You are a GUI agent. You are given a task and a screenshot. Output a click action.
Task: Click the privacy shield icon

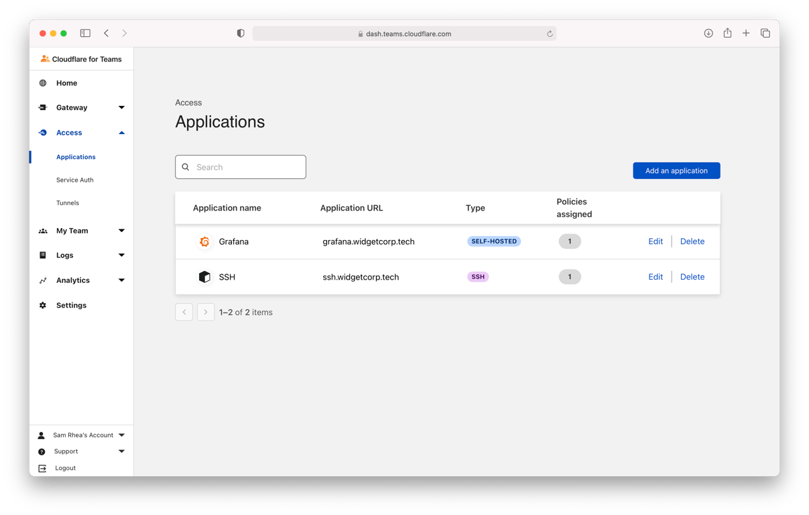click(x=241, y=34)
